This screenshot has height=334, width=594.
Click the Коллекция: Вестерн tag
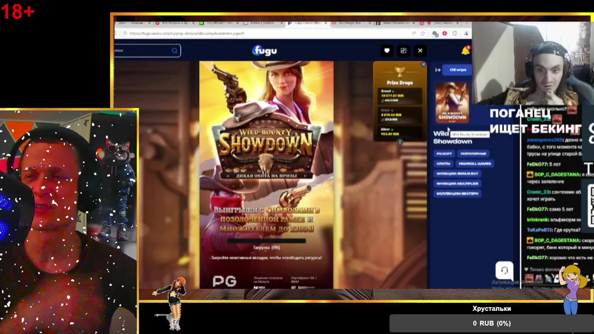coord(457,193)
